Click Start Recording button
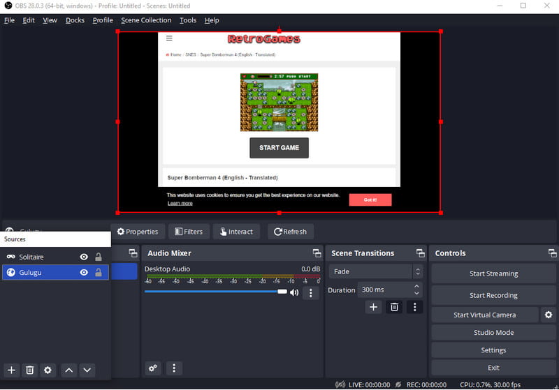 click(493, 295)
